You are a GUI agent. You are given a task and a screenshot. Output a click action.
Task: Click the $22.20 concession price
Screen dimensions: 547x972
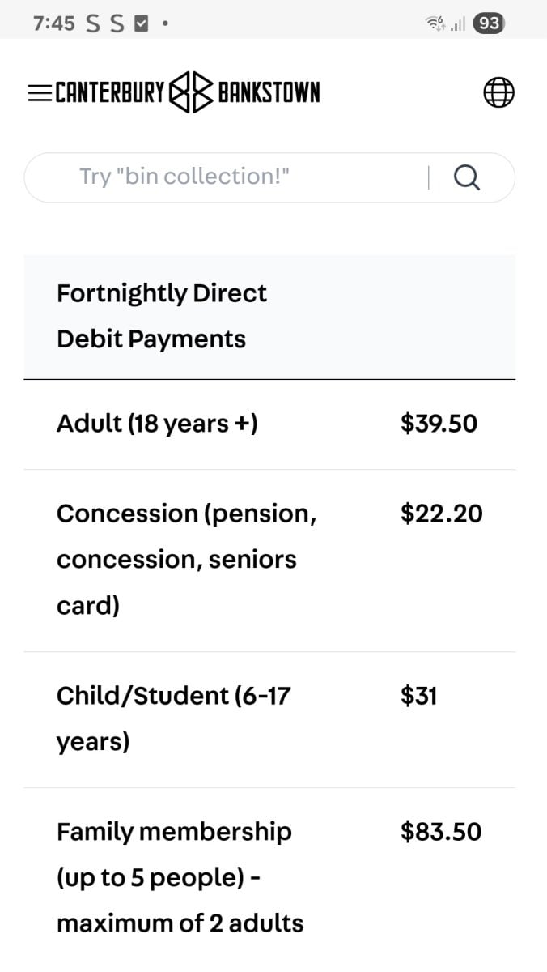tap(441, 514)
